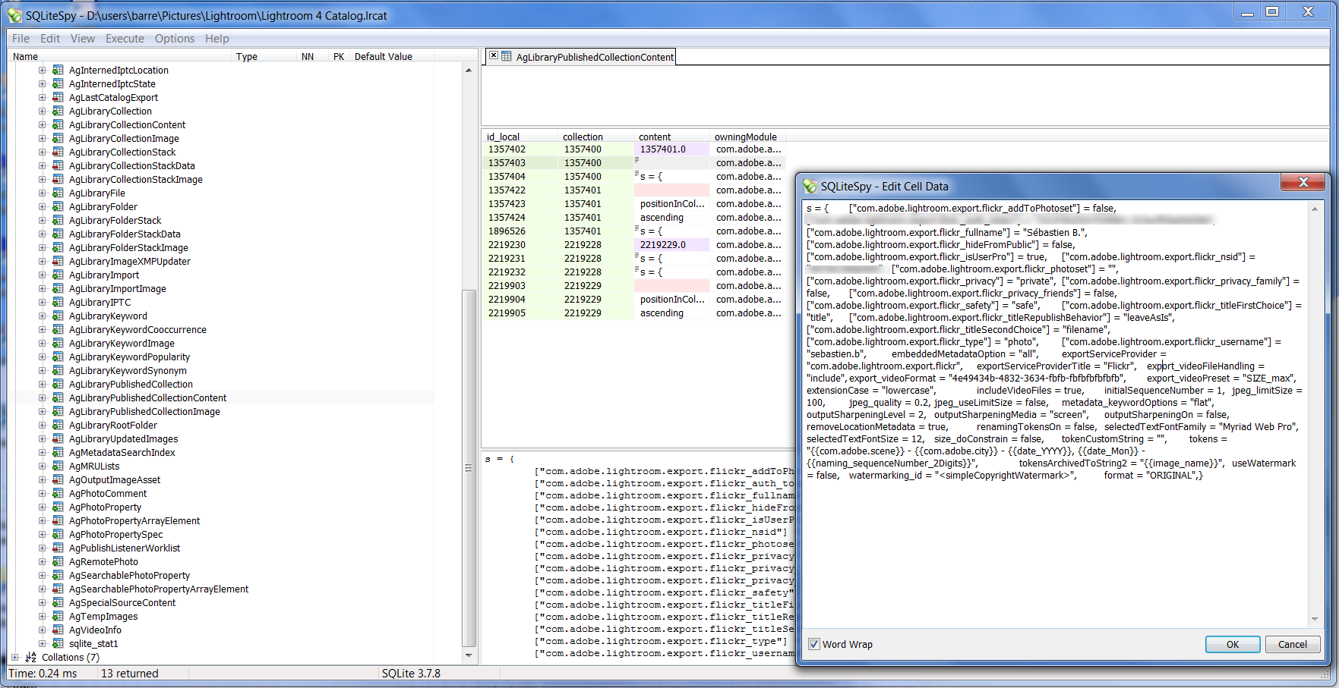Click the sqlite_stat1 table icon

click(58, 644)
